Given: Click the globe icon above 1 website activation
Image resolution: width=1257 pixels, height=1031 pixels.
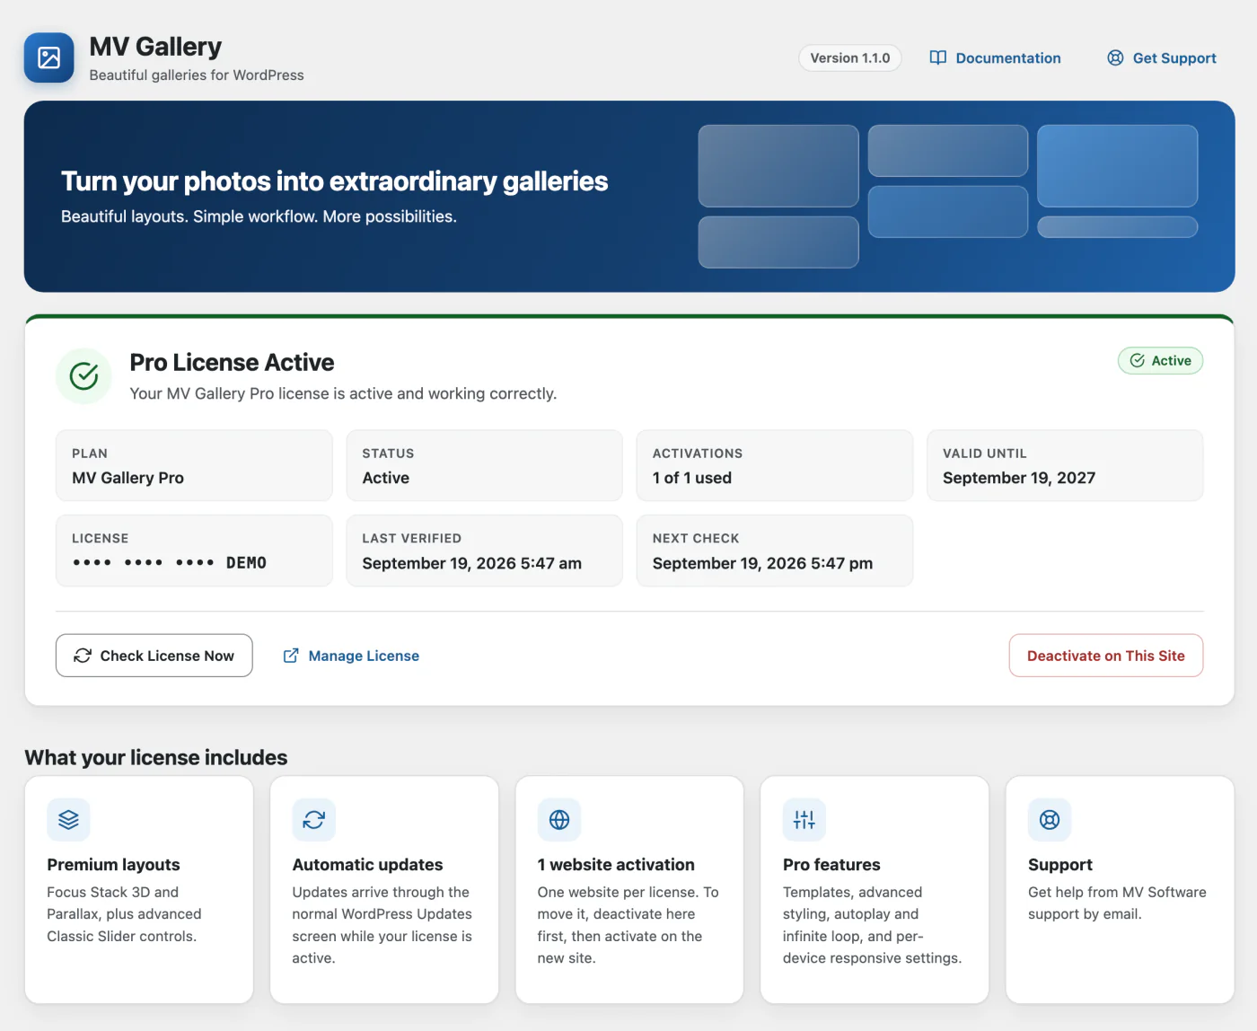Looking at the screenshot, I should [559, 820].
